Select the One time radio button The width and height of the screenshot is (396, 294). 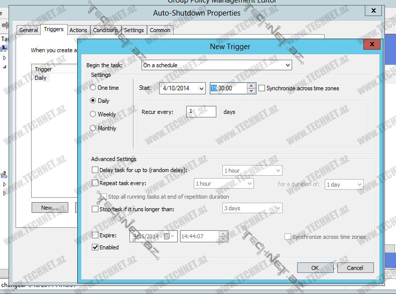tap(93, 88)
